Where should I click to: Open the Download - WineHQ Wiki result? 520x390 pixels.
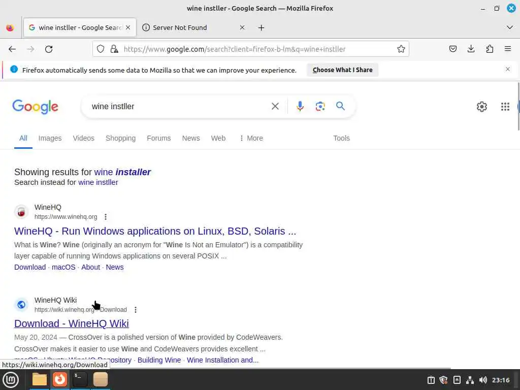71,323
